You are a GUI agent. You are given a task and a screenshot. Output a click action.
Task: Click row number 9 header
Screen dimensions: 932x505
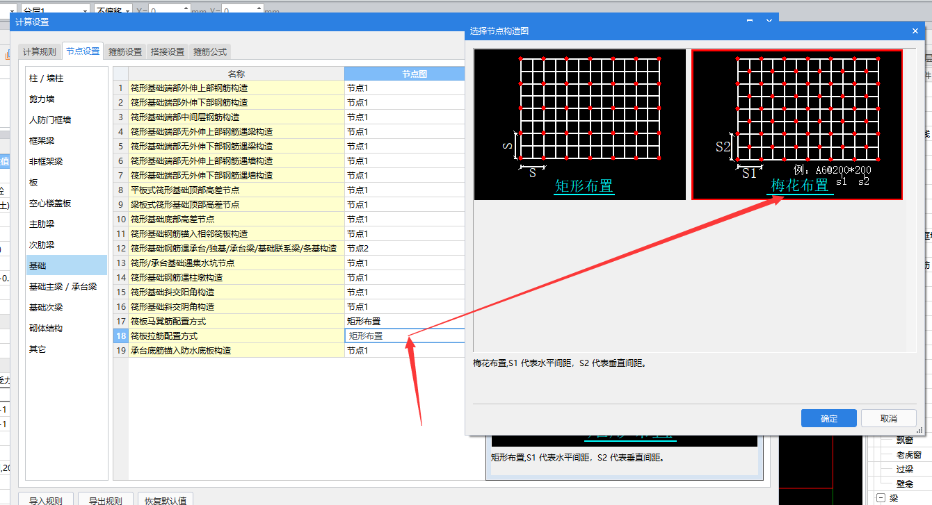(x=120, y=205)
